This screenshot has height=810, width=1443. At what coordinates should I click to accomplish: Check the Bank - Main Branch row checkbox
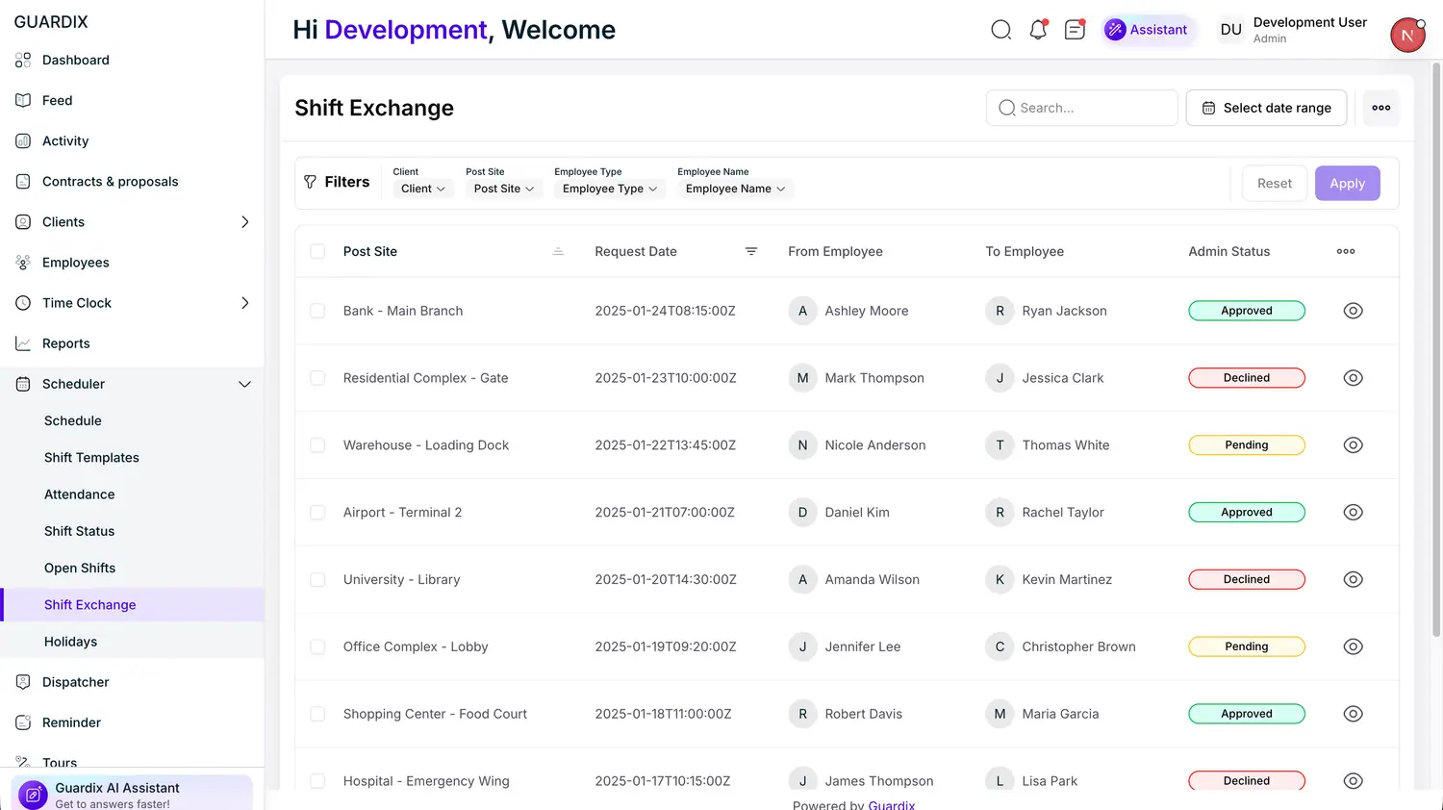(x=317, y=311)
